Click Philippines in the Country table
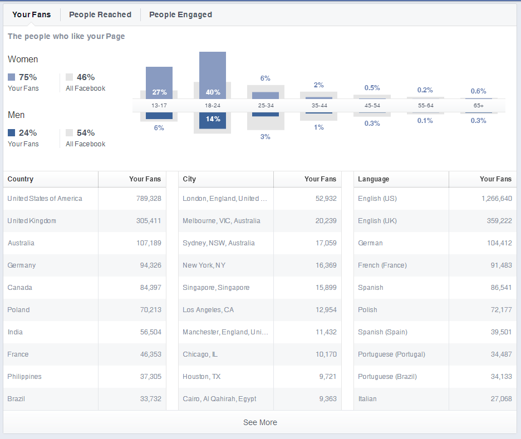This screenshot has height=439, width=521. pos(24,377)
